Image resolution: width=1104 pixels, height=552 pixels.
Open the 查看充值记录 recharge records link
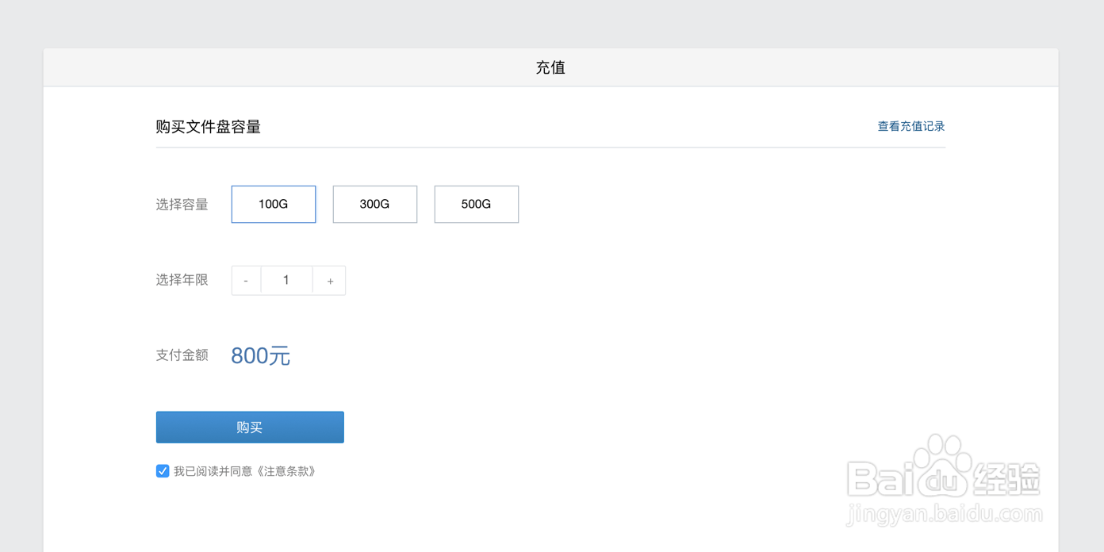pyautogui.click(x=910, y=125)
